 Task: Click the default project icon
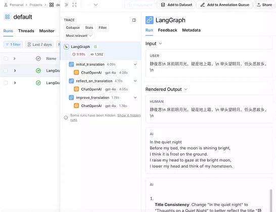click(7, 17)
